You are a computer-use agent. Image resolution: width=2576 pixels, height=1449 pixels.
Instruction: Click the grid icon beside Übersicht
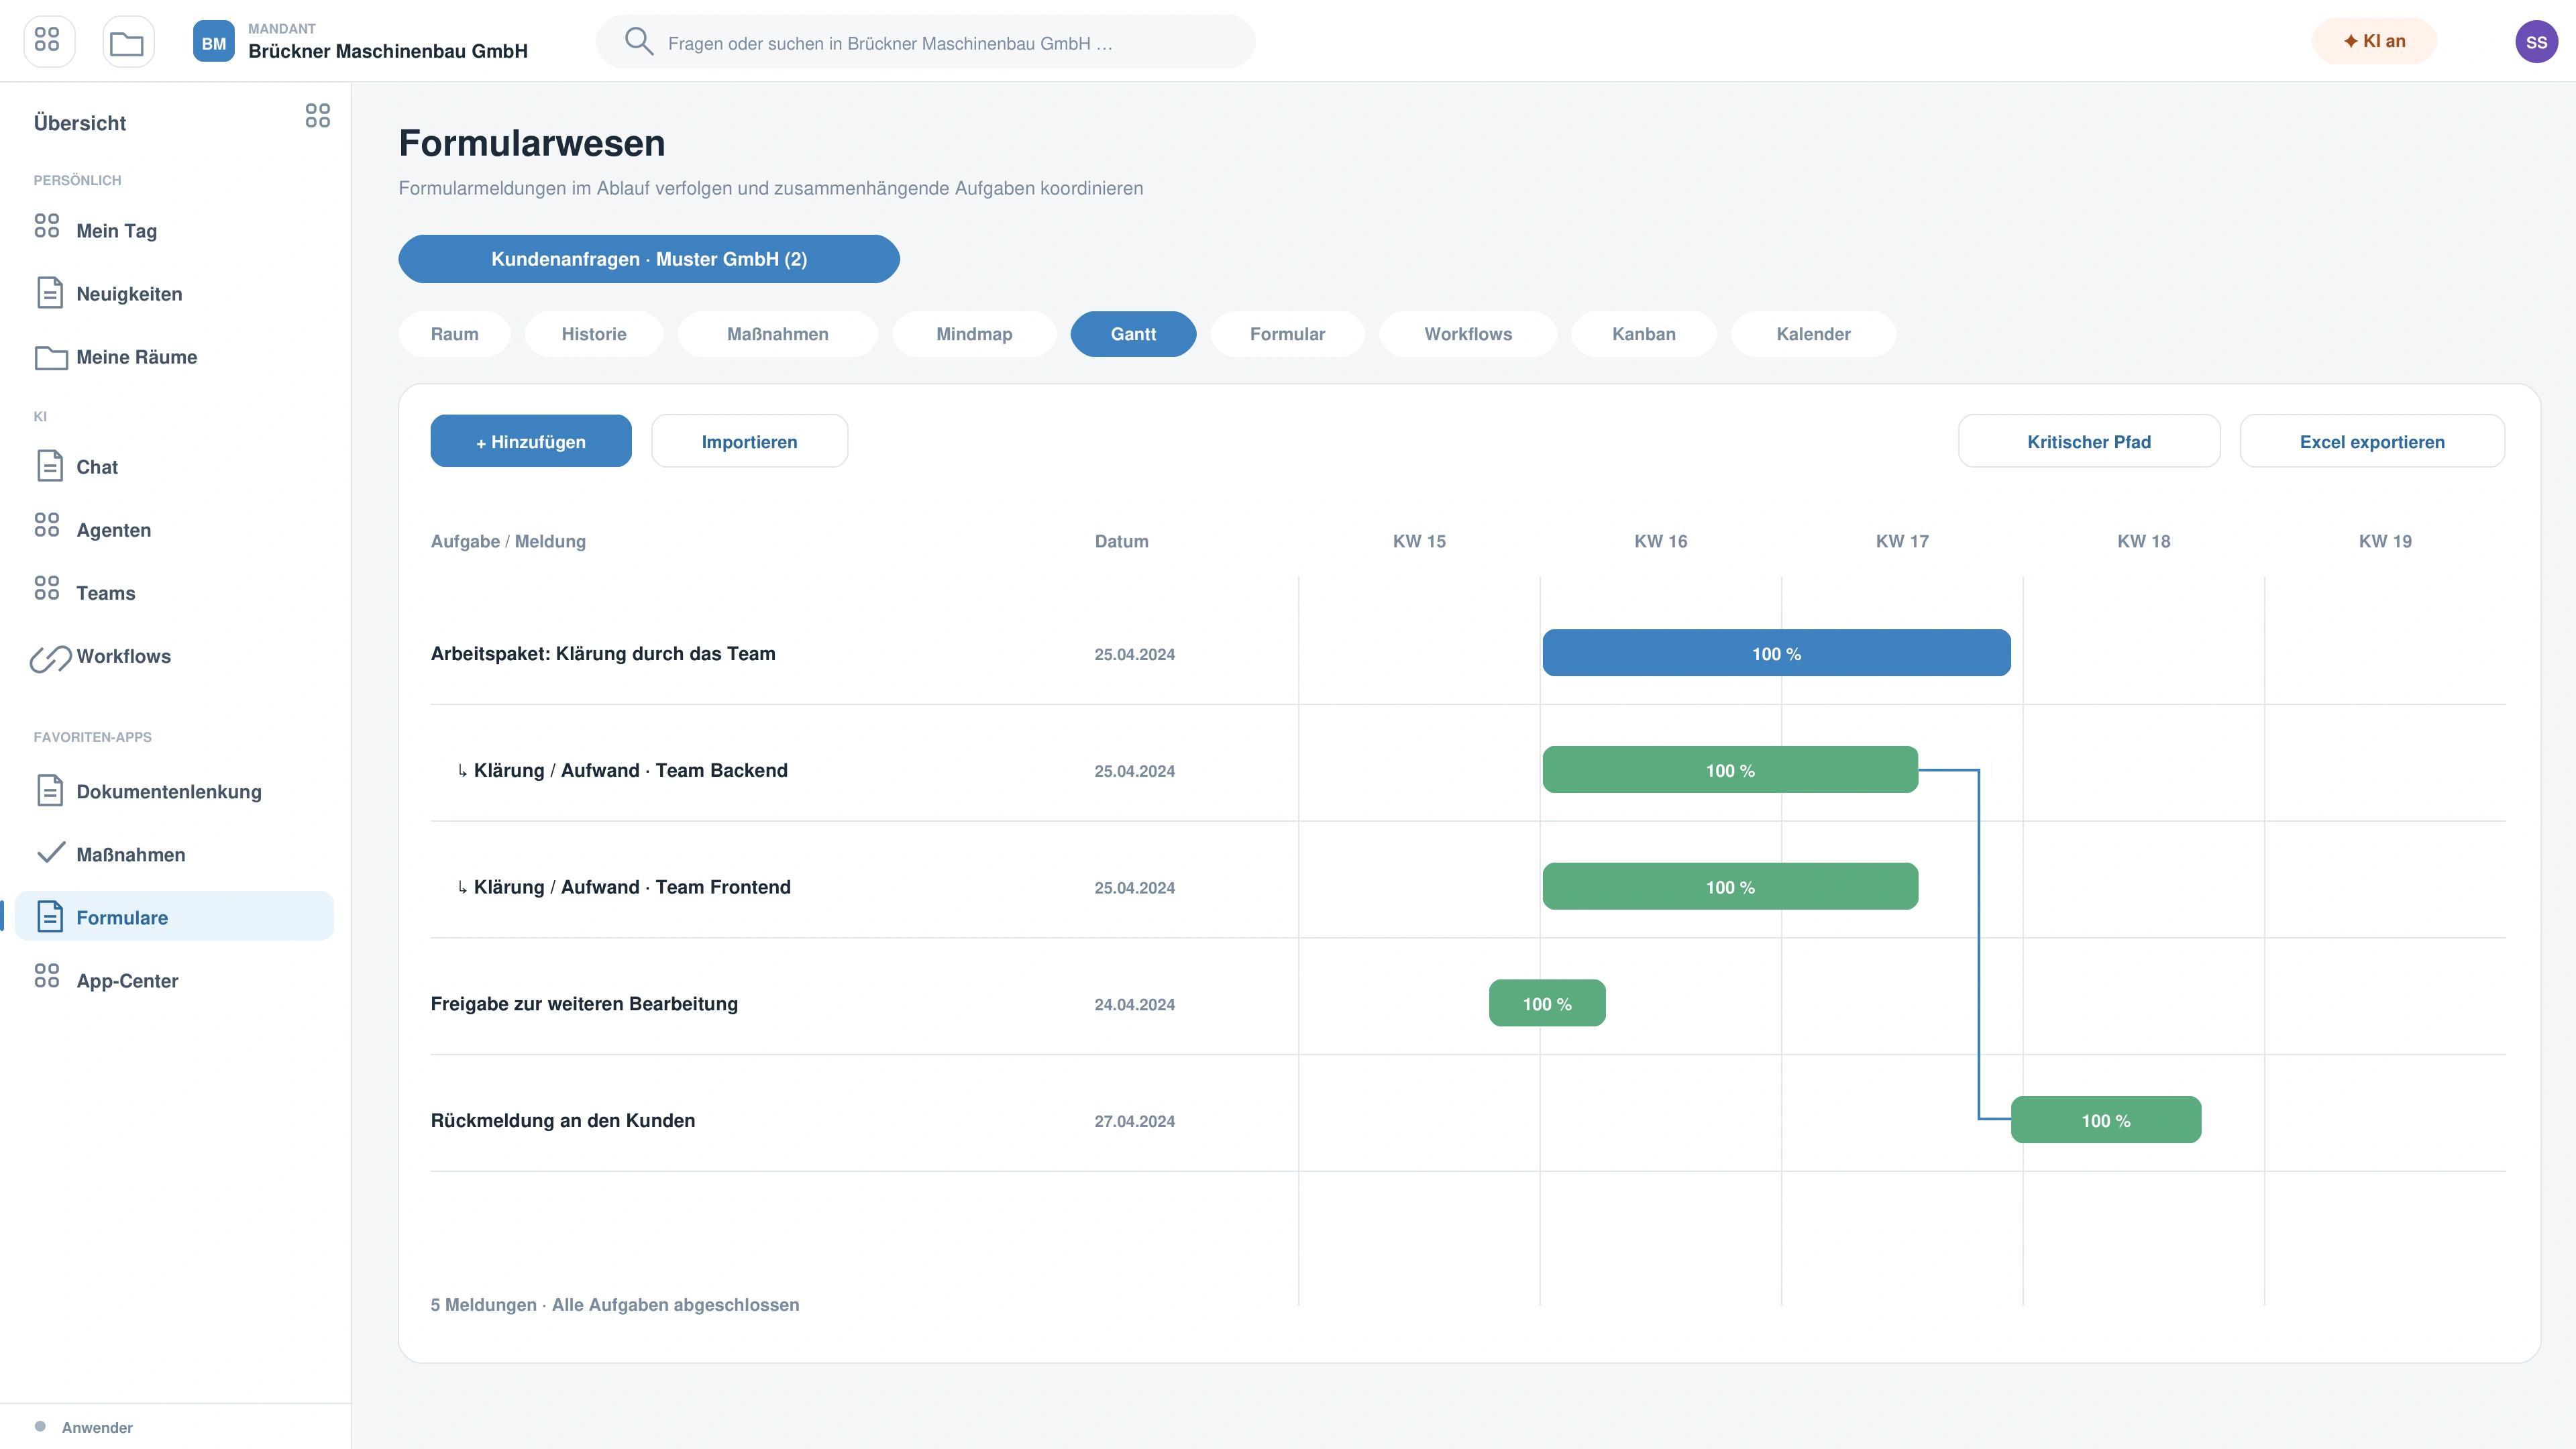tap(318, 116)
